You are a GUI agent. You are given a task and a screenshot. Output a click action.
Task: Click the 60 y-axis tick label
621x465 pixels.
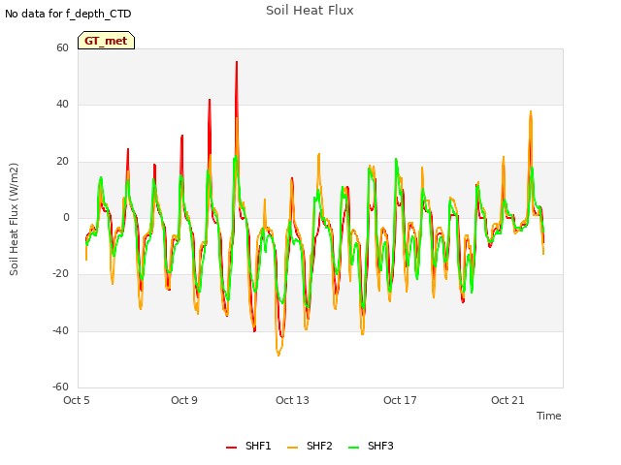(62, 47)
